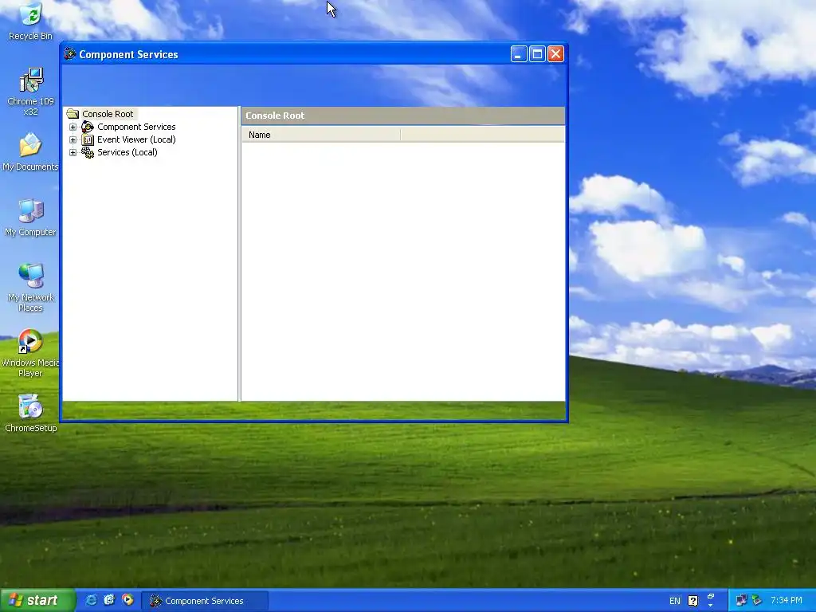Click the Event Viewer (Local) node icon

point(88,139)
